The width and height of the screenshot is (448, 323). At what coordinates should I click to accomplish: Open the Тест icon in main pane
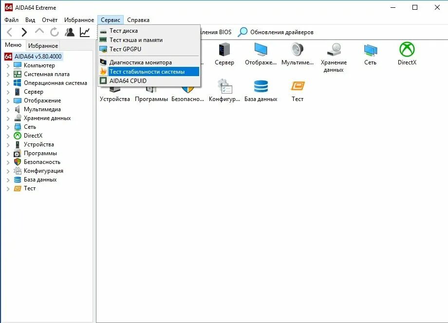pos(298,86)
